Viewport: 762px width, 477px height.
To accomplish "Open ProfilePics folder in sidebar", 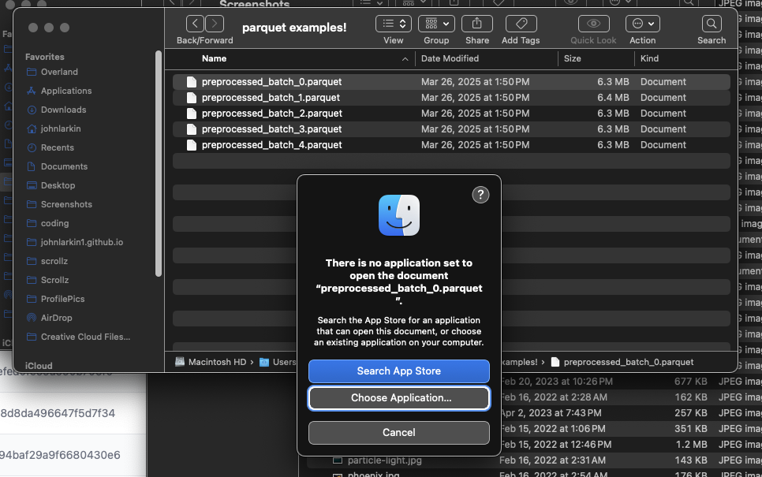I will pos(62,300).
